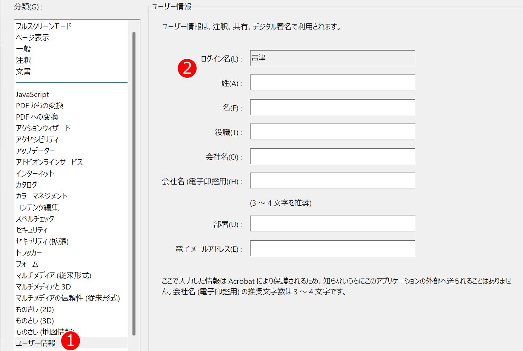Select the JavaScript category

32,94
